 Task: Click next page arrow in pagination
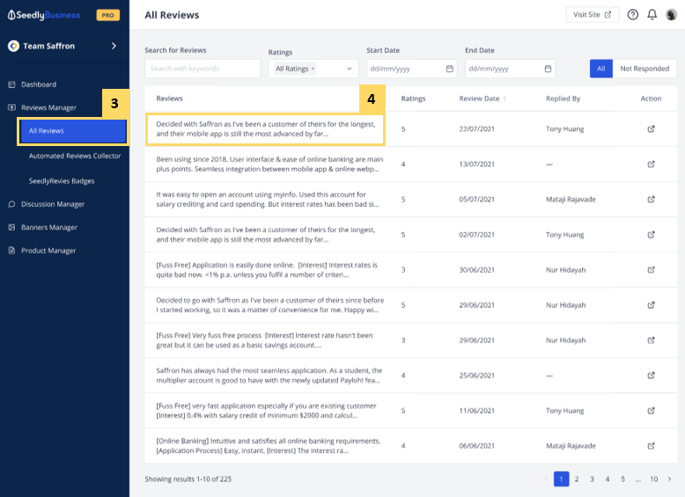click(x=669, y=479)
